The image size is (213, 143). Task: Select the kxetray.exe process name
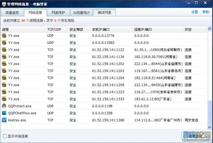tap(17, 120)
